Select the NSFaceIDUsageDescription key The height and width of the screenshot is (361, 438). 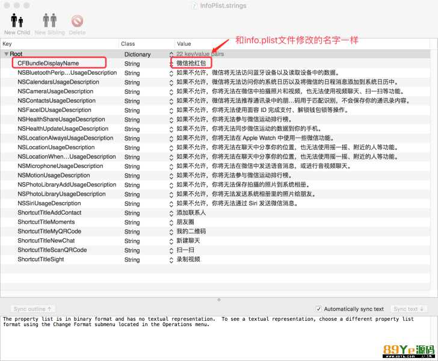(54, 110)
